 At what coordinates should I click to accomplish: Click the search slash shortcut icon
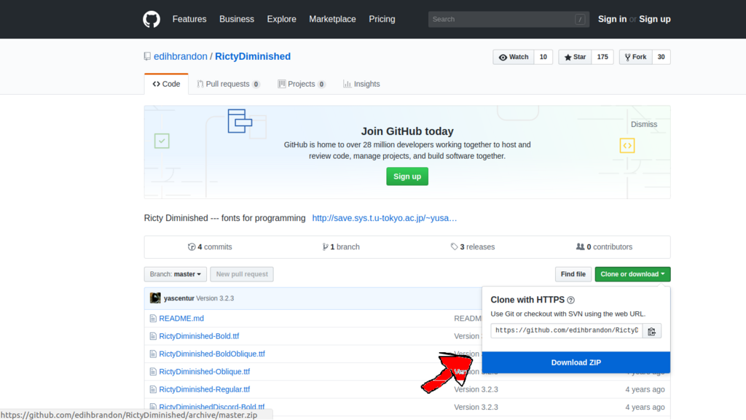pos(579,20)
